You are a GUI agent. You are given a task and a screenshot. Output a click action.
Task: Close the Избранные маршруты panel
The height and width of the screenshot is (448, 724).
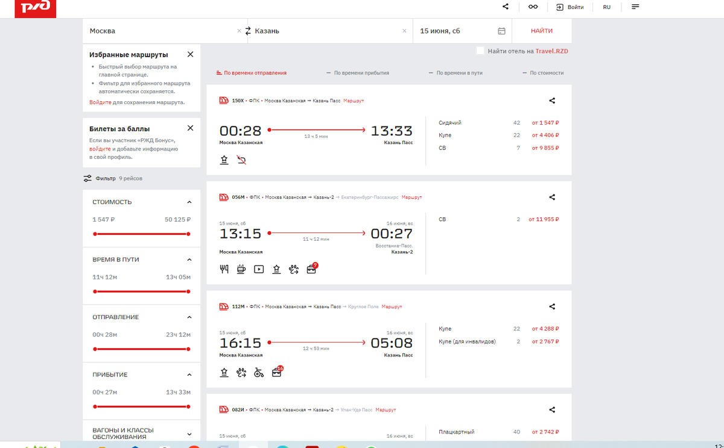click(x=190, y=54)
